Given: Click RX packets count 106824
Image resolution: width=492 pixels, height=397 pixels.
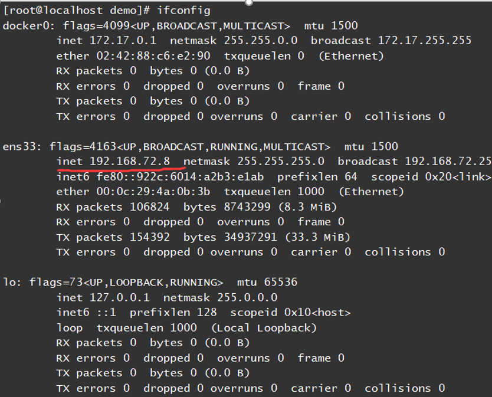Looking at the screenshot, I should tap(150, 206).
